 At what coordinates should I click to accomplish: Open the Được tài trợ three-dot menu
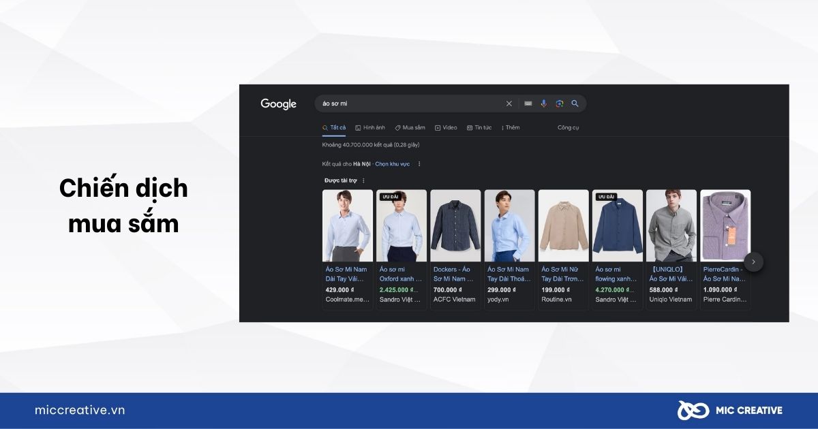coord(363,180)
